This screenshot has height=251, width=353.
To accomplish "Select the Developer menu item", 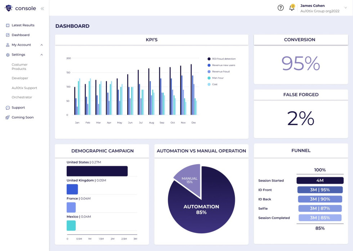I will coord(20,78).
